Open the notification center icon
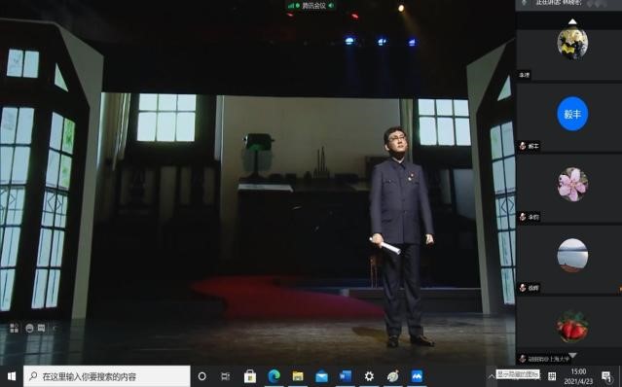622x387 pixels. point(606,376)
